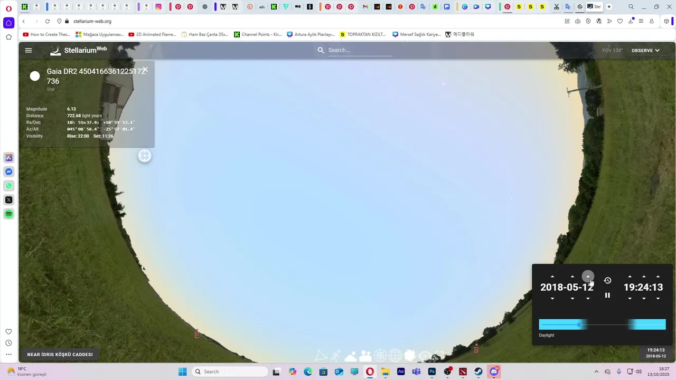Open Opera easy setup sliders icon
Screen dimensions: 676x380
(641, 21)
